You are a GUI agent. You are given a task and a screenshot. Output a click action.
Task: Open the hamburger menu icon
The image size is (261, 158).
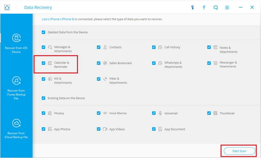click(227, 8)
